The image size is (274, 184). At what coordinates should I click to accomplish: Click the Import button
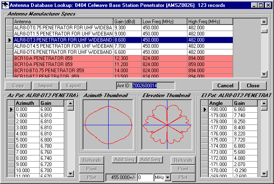click(x=46, y=86)
